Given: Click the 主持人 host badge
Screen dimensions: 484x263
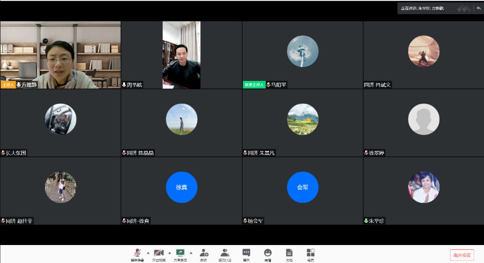Looking at the screenshot, I should (x=8, y=85).
